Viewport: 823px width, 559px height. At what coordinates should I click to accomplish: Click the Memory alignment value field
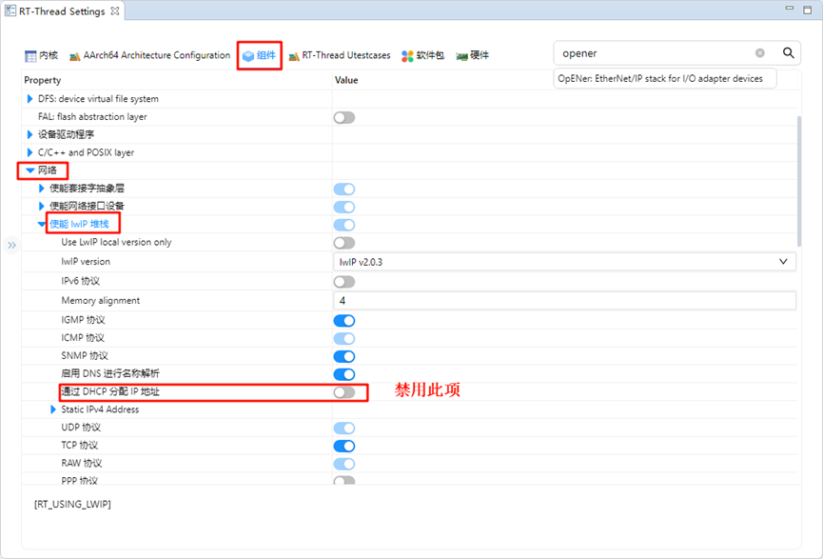(x=565, y=301)
